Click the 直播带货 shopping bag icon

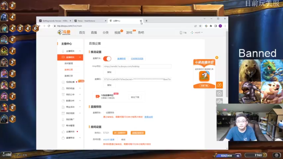point(63,138)
